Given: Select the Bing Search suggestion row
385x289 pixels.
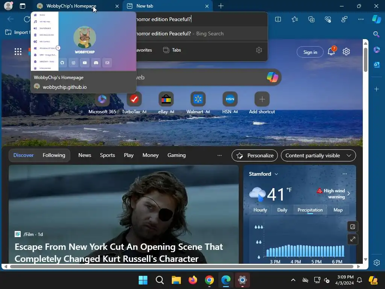Looking at the screenshot, I should click(202, 33).
